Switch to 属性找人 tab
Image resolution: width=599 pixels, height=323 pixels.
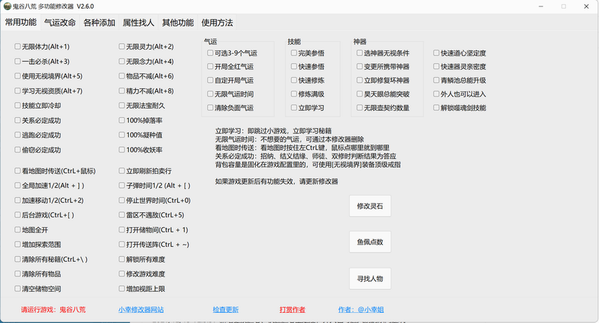pyautogui.click(x=138, y=22)
